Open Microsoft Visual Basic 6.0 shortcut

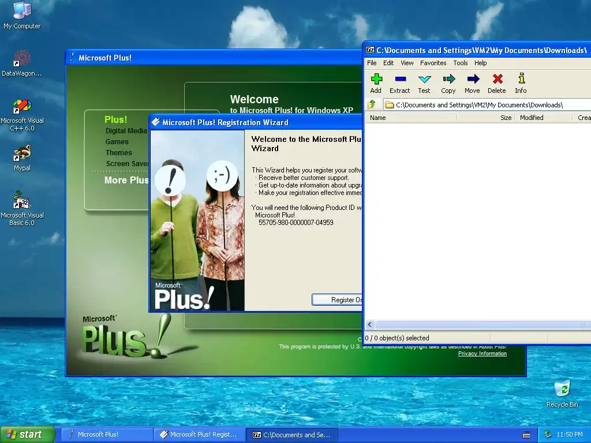22,208
